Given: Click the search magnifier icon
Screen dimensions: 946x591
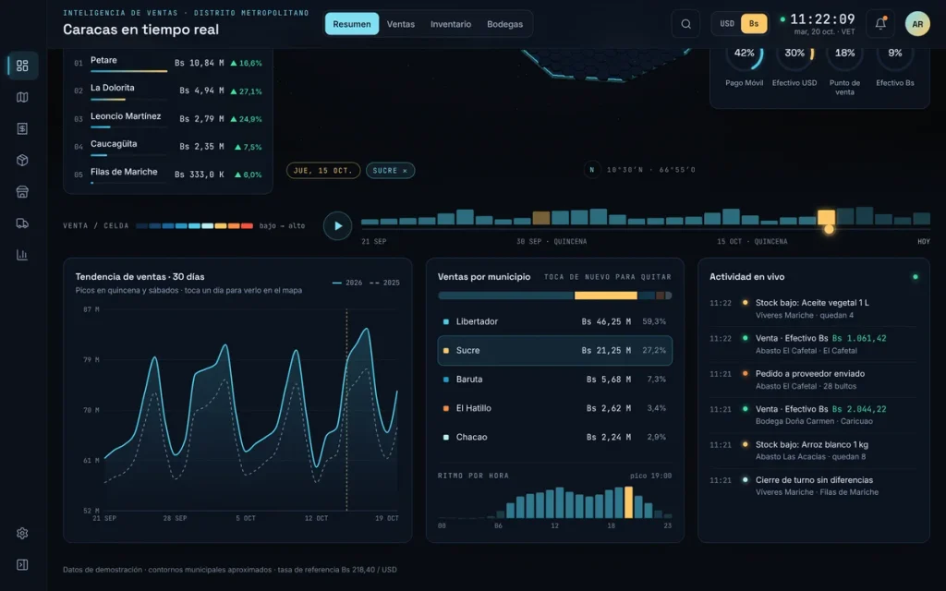Looking at the screenshot, I should pos(686,24).
